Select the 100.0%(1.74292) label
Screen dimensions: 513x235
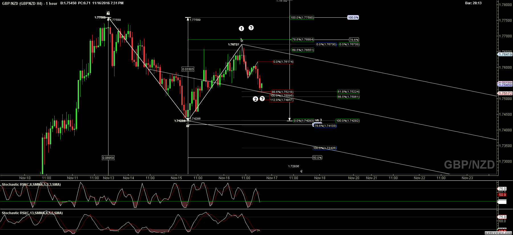(x=348, y=121)
